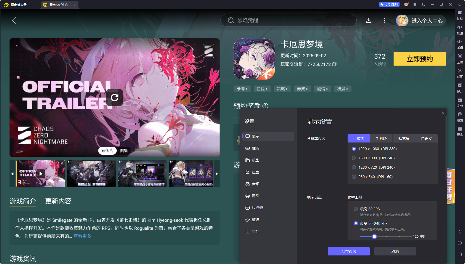Open the 更新内容 tab
Viewport: 465px width, 264px height.
coord(58,201)
